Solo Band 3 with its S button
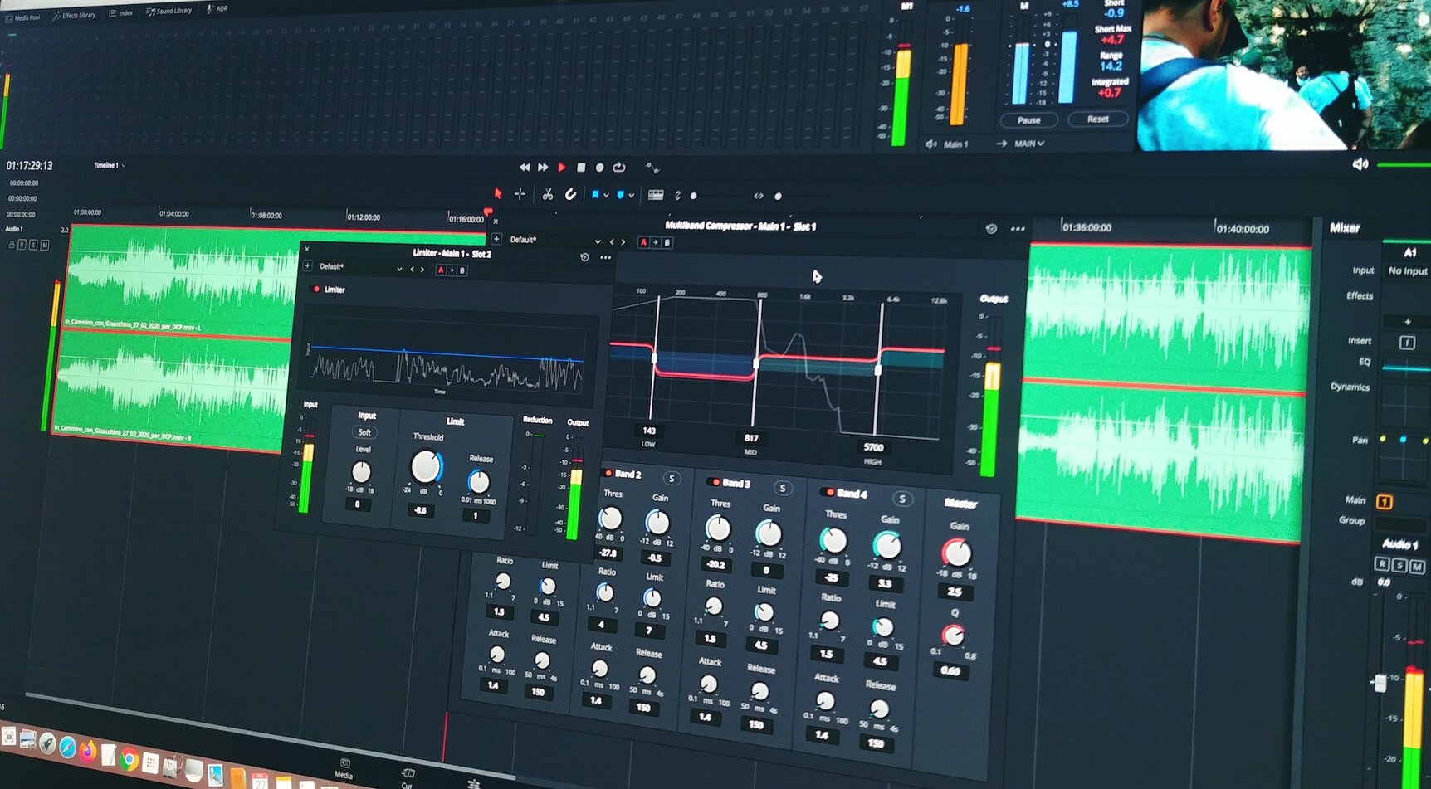The width and height of the screenshot is (1431, 789). 782,488
